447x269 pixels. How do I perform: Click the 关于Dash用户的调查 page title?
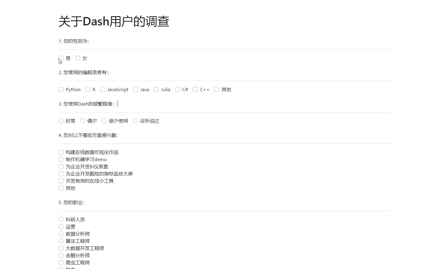pyautogui.click(x=114, y=22)
